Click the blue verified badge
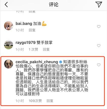Viewport: 107px width, 109px height. (61, 62)
